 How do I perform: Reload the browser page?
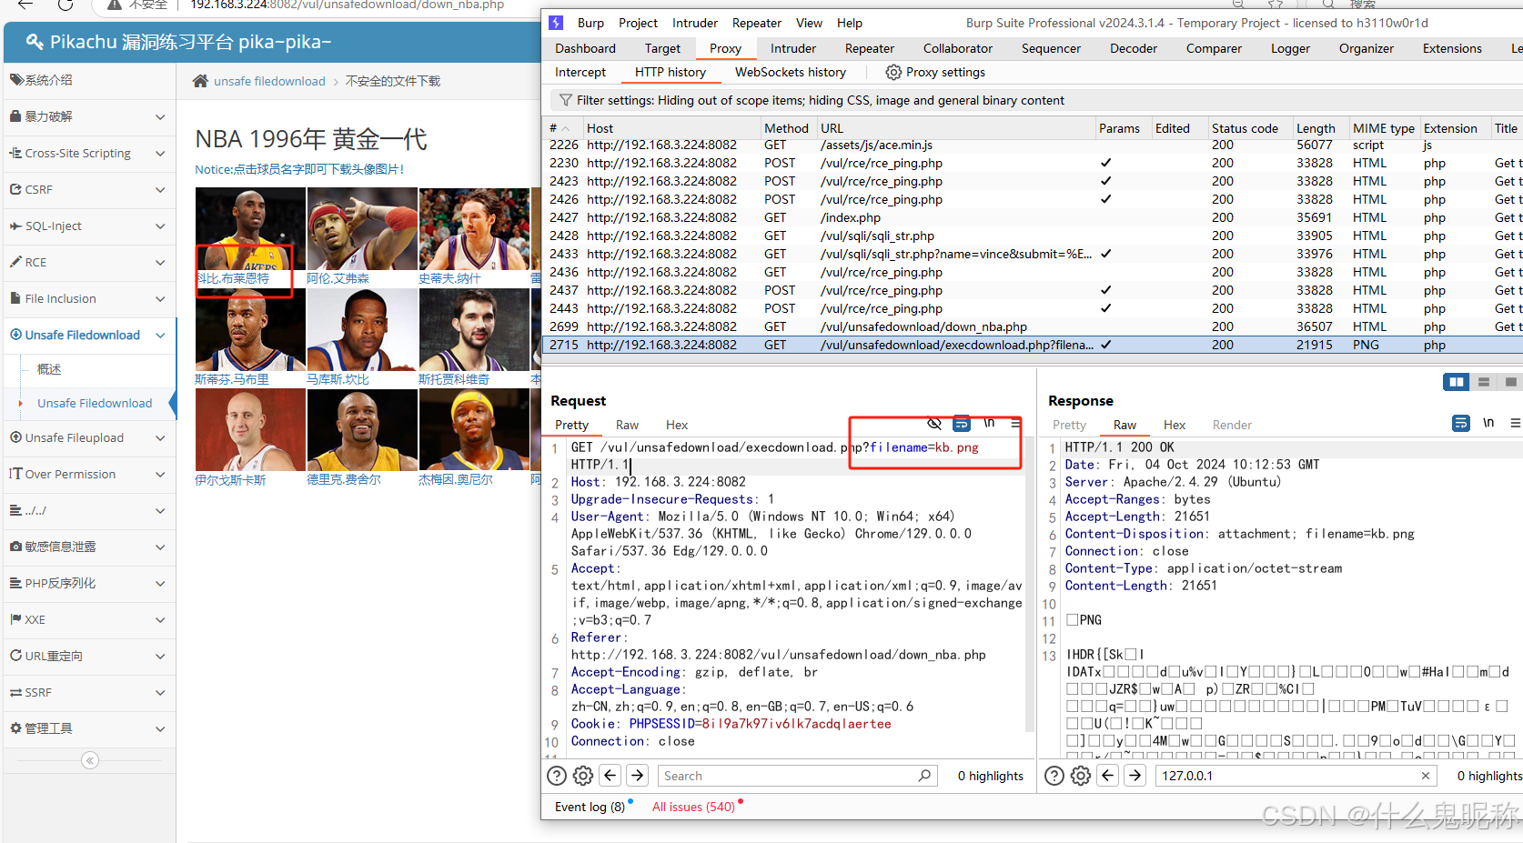click(66, 5)
